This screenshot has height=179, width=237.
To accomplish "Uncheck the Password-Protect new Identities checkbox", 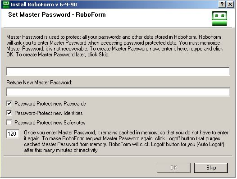I will pyautogui.click(x=9, y=113).
